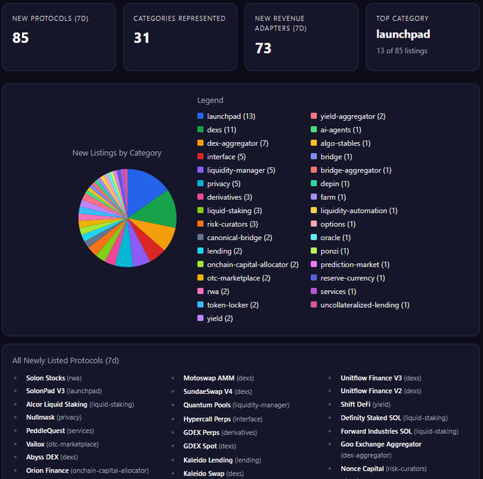Image resolution: width=483 pixels, height=479 pixels.
Task: Click the bridge-aggregator (1) legend entry
Action: click(351, 170)
